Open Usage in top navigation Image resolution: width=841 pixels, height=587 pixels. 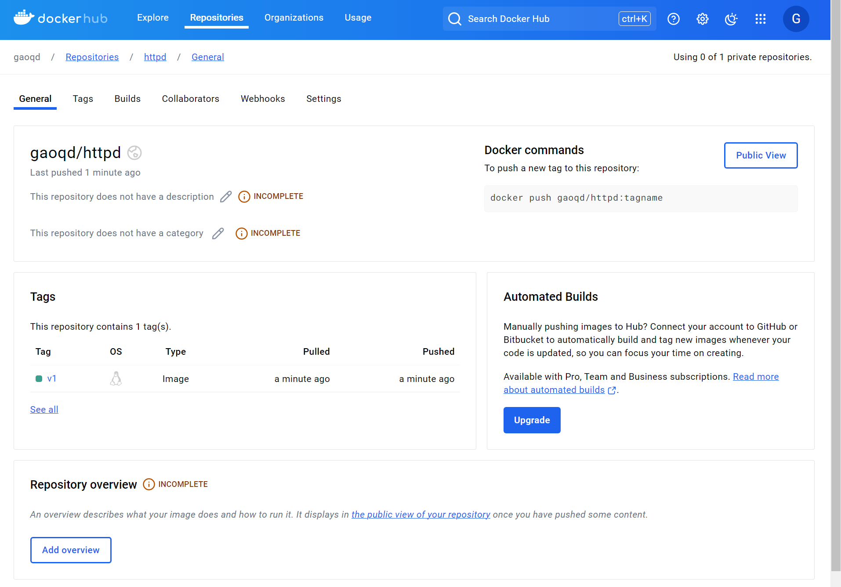coord(358,18)
